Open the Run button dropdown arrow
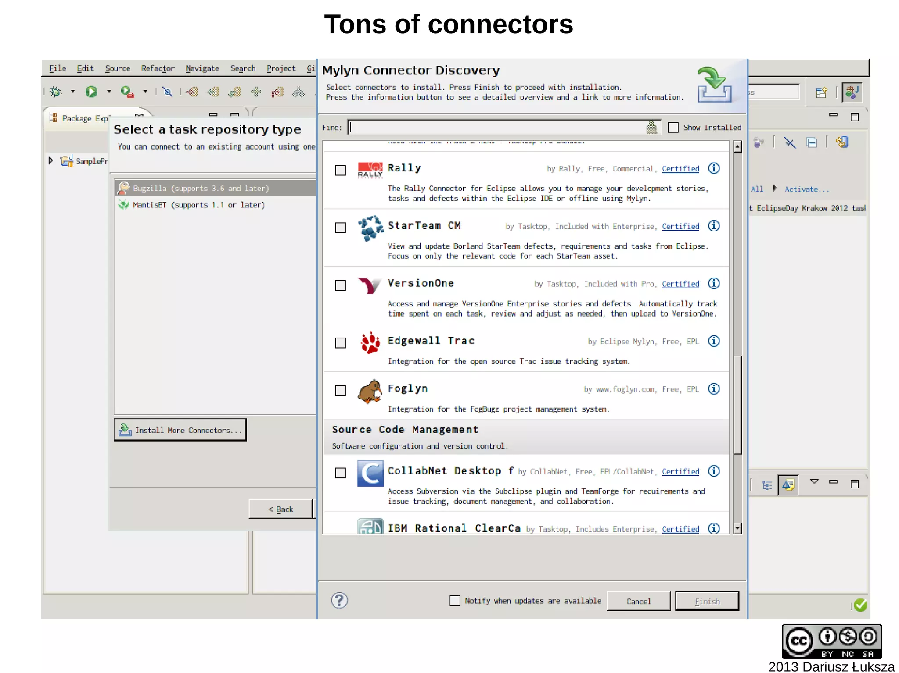899x673 pixels. tap(109, 92)
